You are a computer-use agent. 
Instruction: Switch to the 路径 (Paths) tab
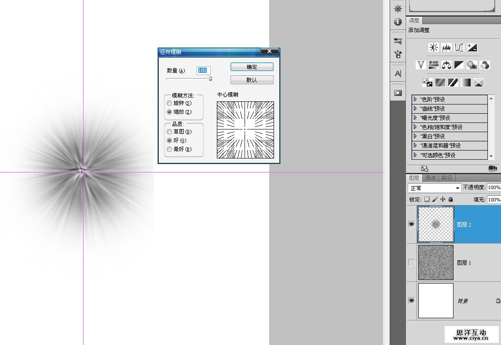[447, 178]
